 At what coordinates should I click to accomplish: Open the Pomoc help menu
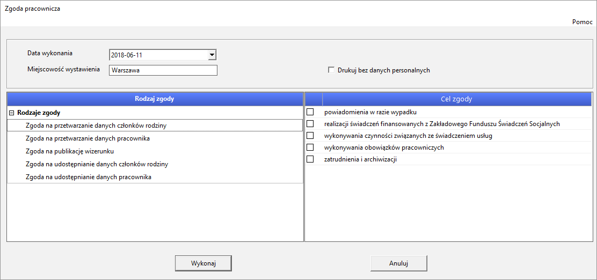(582, 22)
